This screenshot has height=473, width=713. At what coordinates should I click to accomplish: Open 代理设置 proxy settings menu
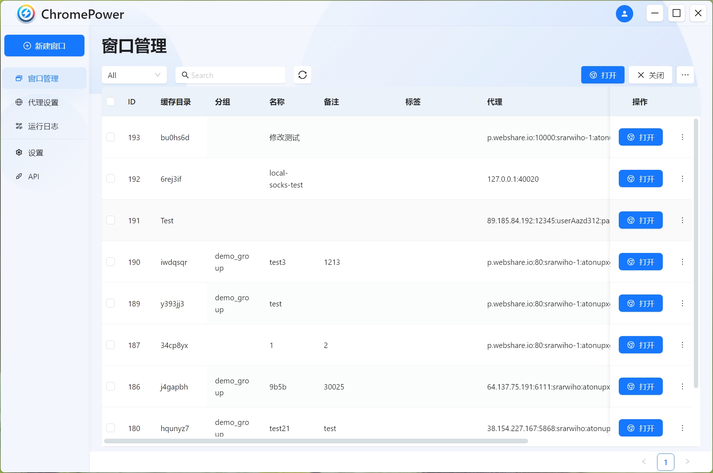pos(43,102)
